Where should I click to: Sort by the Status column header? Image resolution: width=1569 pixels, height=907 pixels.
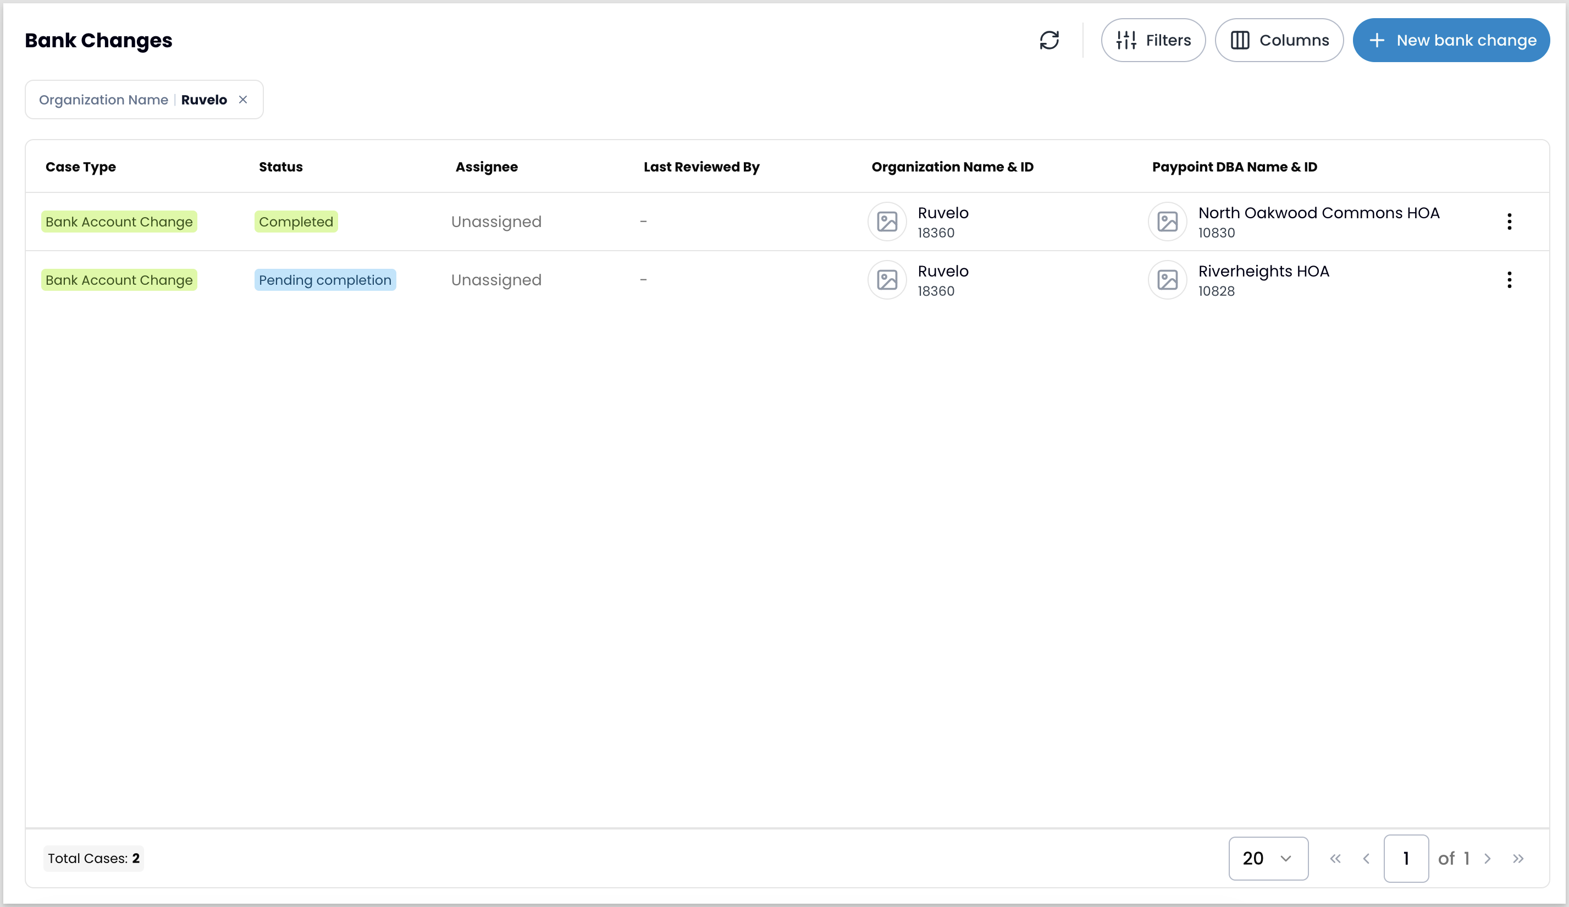[281, 167]
